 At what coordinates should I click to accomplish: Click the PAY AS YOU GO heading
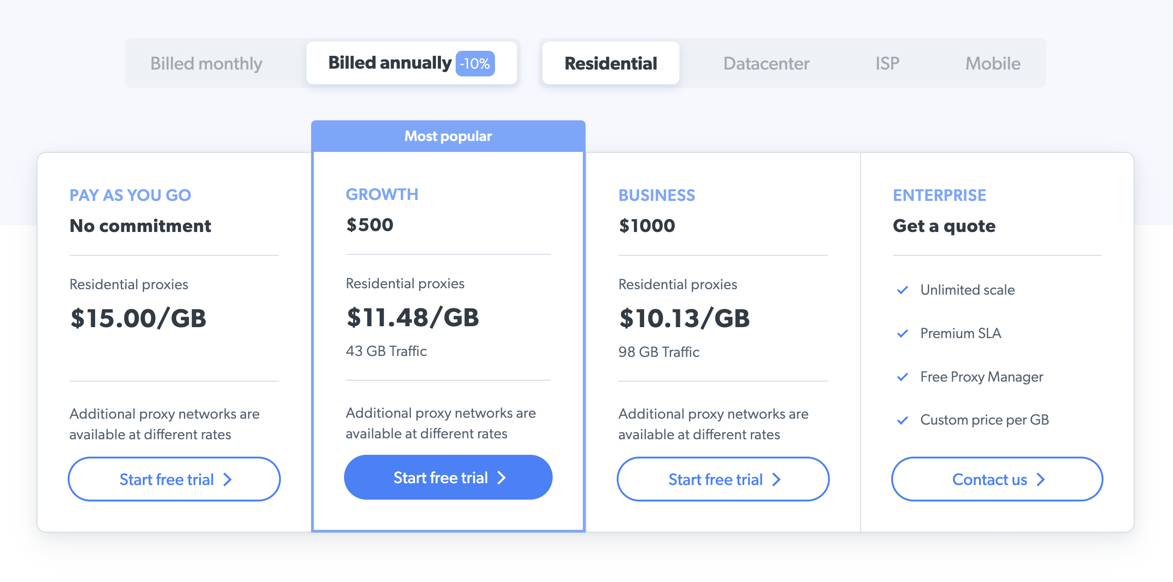click(130, 195)
